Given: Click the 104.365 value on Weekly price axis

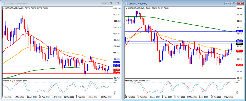Looking at the screenshot, I should 117,34.
